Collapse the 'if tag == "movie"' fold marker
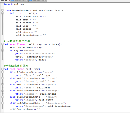Image resolution: width=130 pixels, height=113 pixels. [x=2, y=51]
